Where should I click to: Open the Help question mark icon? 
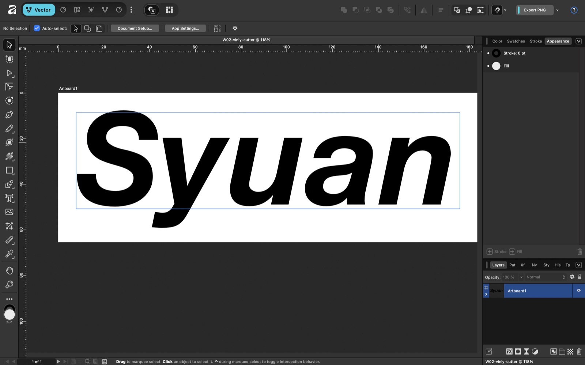click(x=574, y=10)
